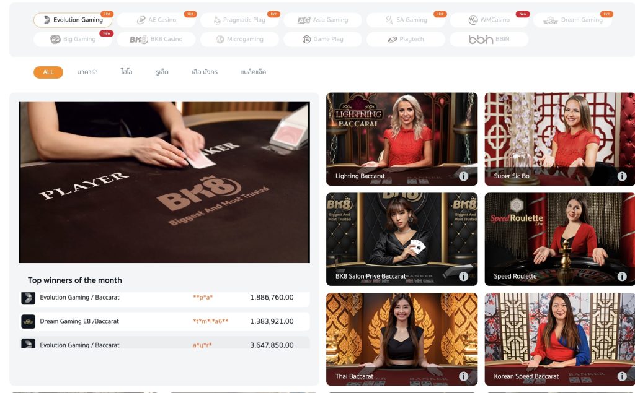Viewport: 635px width, 393px height.
Task: Switch to WMCasino provider
Action: [x=489, y=20]
